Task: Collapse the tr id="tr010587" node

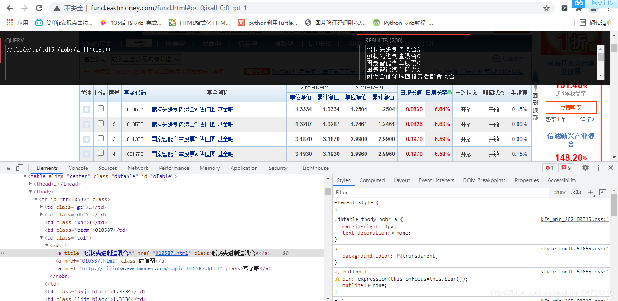Action: (36, 199)
